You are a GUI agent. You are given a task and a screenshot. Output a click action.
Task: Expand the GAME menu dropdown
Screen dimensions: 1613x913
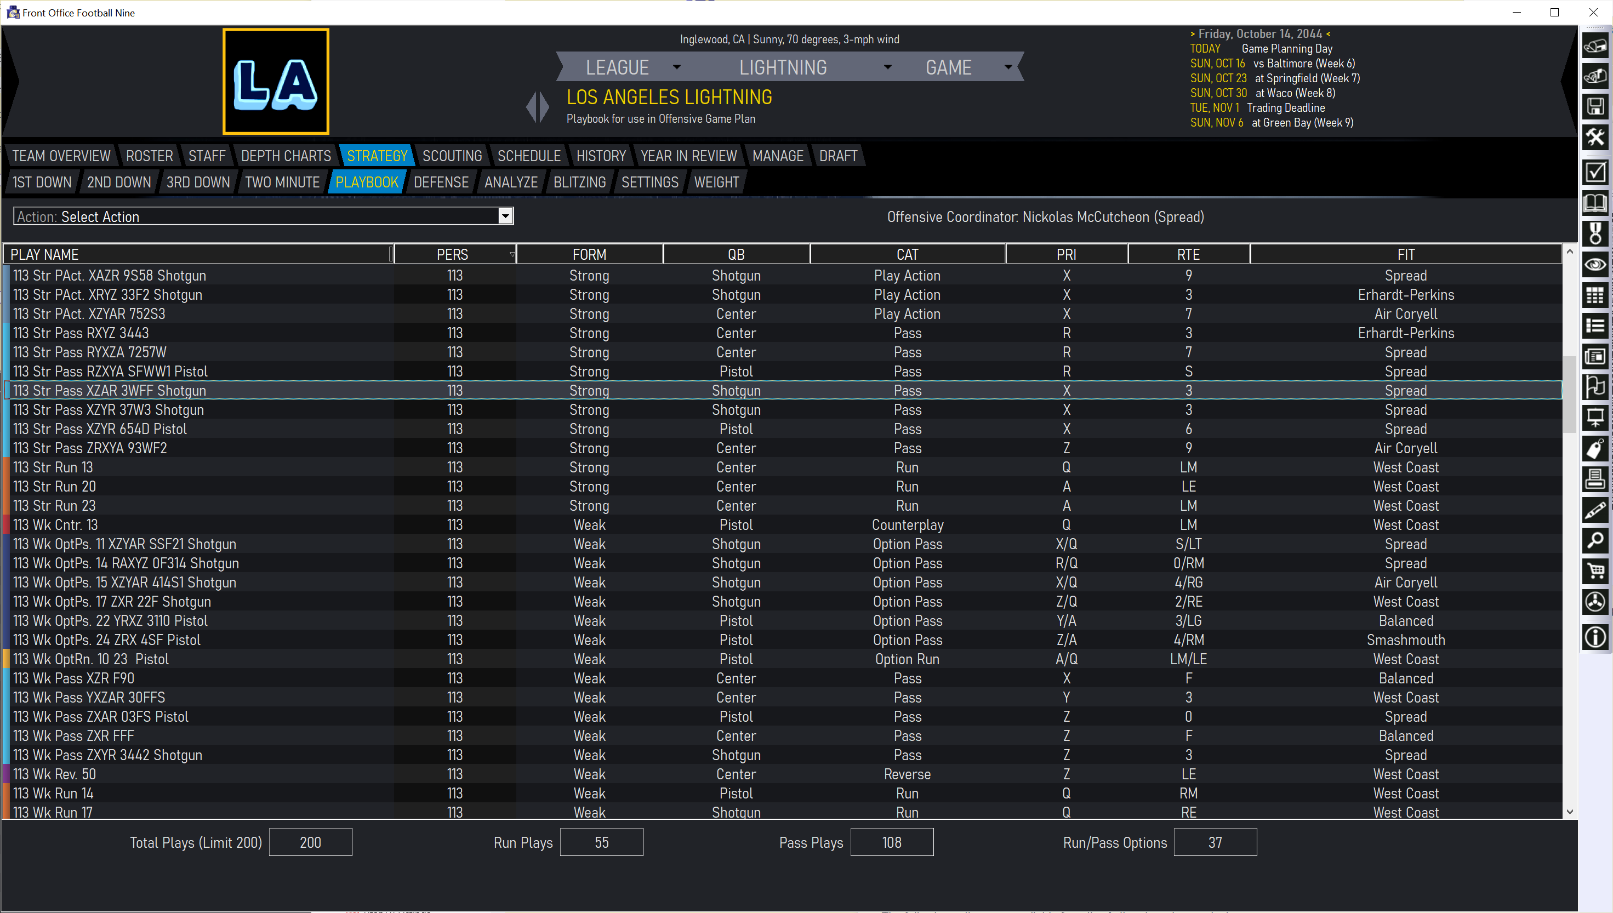coord(1008,67)
